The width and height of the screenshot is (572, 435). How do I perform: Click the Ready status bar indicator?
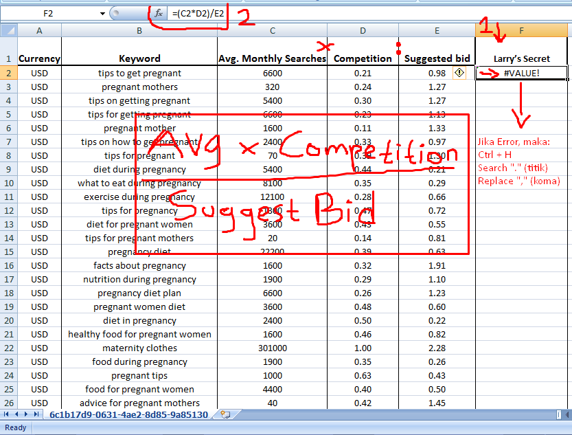point(15,427)
